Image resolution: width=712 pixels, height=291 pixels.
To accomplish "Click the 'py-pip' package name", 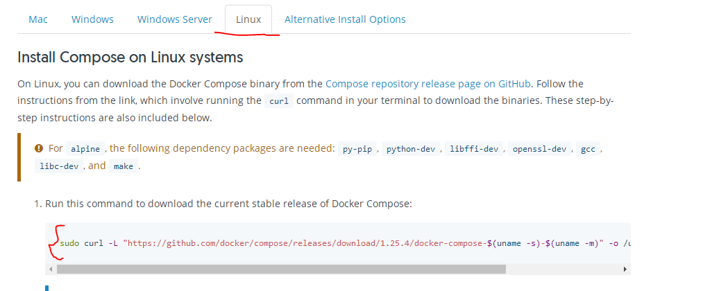I will (x=357, y=149).
